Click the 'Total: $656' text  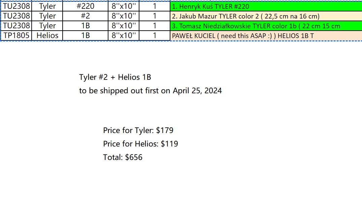click(x=123, y=157)
